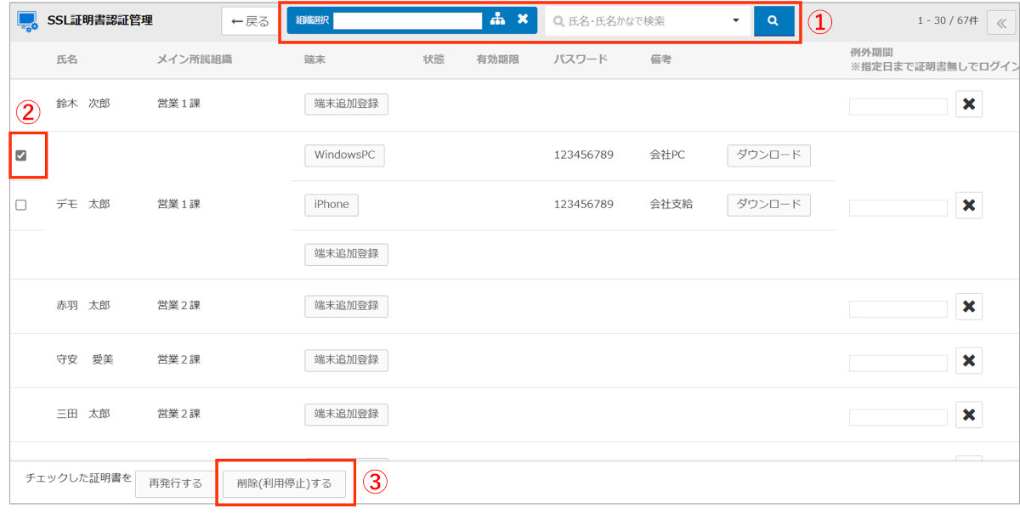Click the 戻る back button

coord(249,21)
